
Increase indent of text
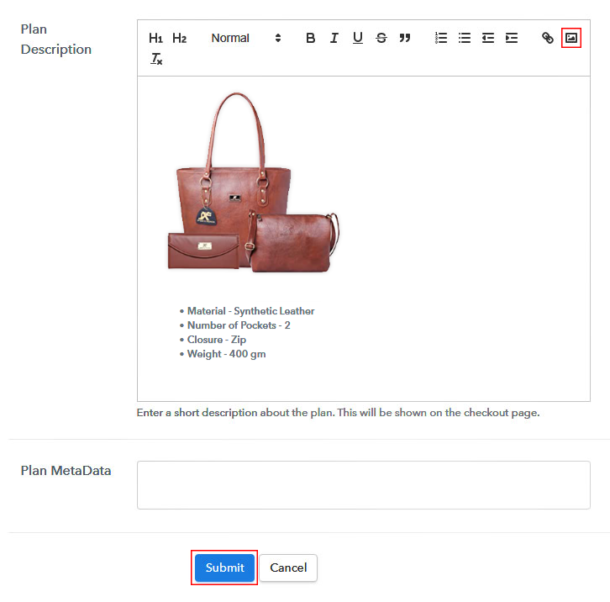[x=512, y=38]
